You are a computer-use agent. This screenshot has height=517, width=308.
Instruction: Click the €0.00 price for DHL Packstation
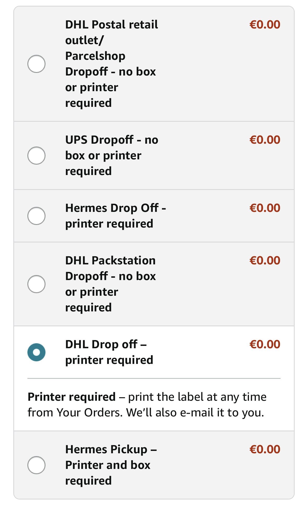(265, 260)
